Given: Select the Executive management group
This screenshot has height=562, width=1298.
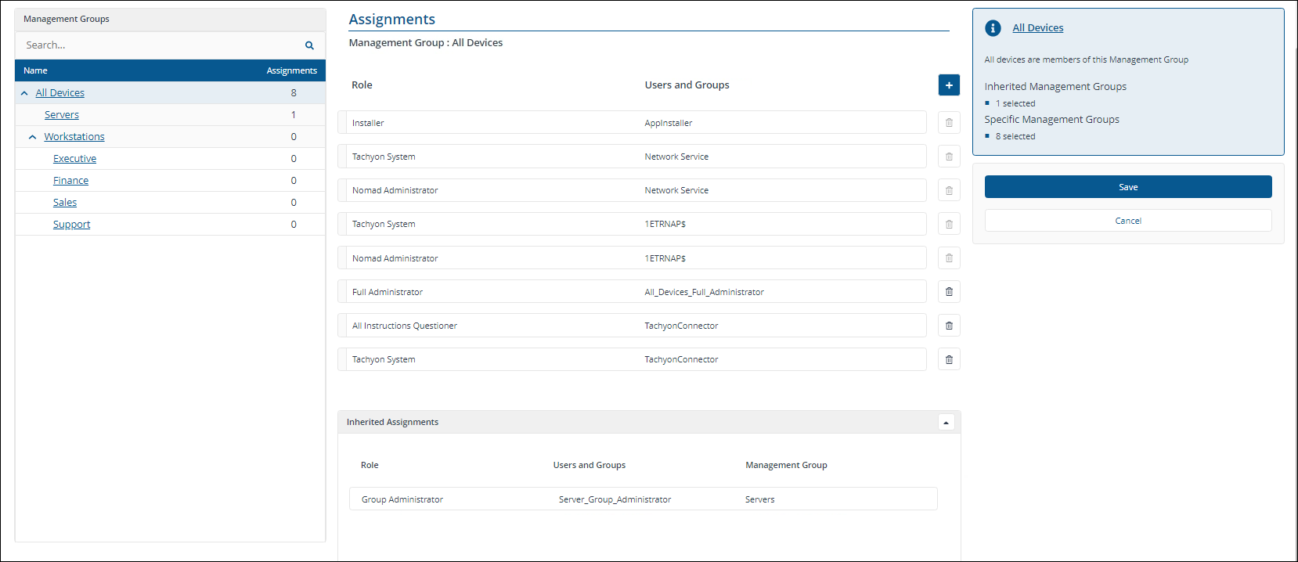Looking at the screenshot, I should click(74, 159).
